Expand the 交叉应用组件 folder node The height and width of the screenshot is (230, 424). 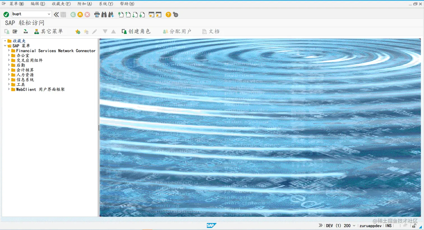coord(9,60)
